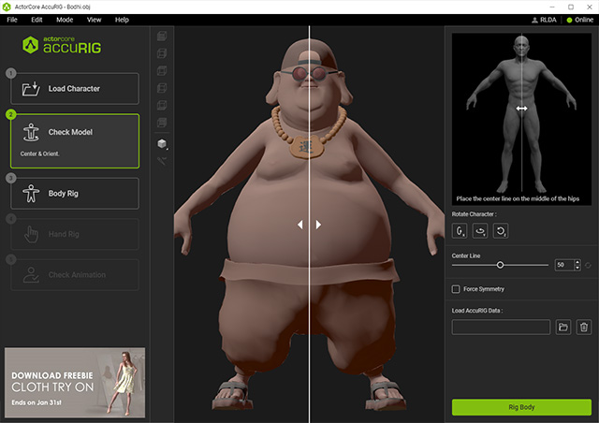Enable the Force Symmetry checkbox
Viewport: 599px width, 423px height.
[x=456, y=289]
